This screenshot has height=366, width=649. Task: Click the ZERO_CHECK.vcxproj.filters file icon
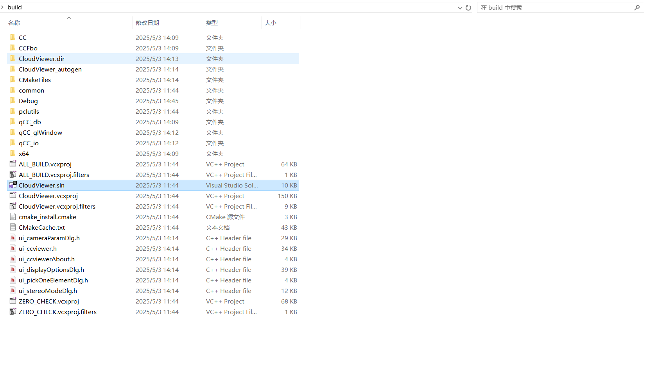tap(13, 312)
